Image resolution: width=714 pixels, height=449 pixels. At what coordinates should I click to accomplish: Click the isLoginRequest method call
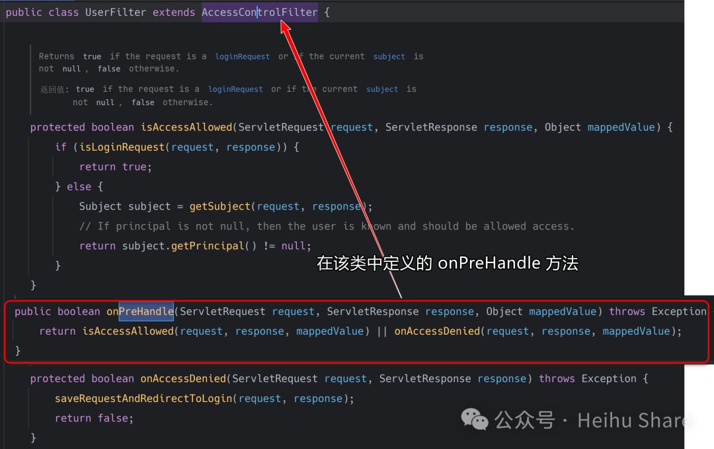[122, 147]
